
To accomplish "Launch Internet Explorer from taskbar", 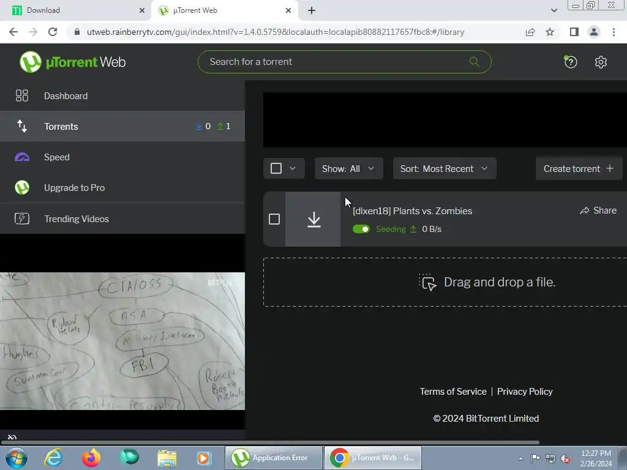I will click(53, 458).
